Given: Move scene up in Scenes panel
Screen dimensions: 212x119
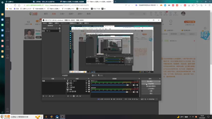Looking at the screenshot, I should [x=50, y=96].
